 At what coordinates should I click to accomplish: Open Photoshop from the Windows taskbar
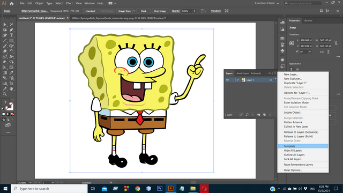pyautogui.click(x=160, y=189)
